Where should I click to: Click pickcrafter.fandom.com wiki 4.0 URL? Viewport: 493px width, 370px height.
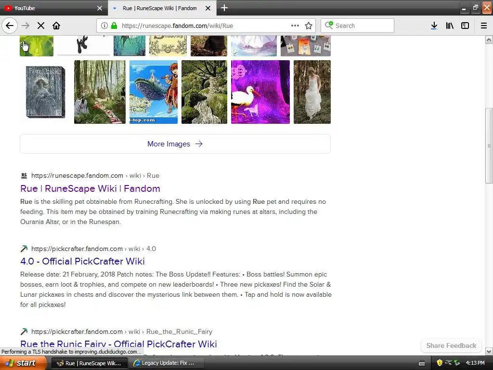[93, 249]
